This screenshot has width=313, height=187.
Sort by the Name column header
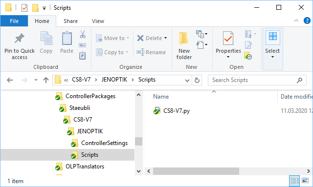pyautogui.click(x=161, y=97)
